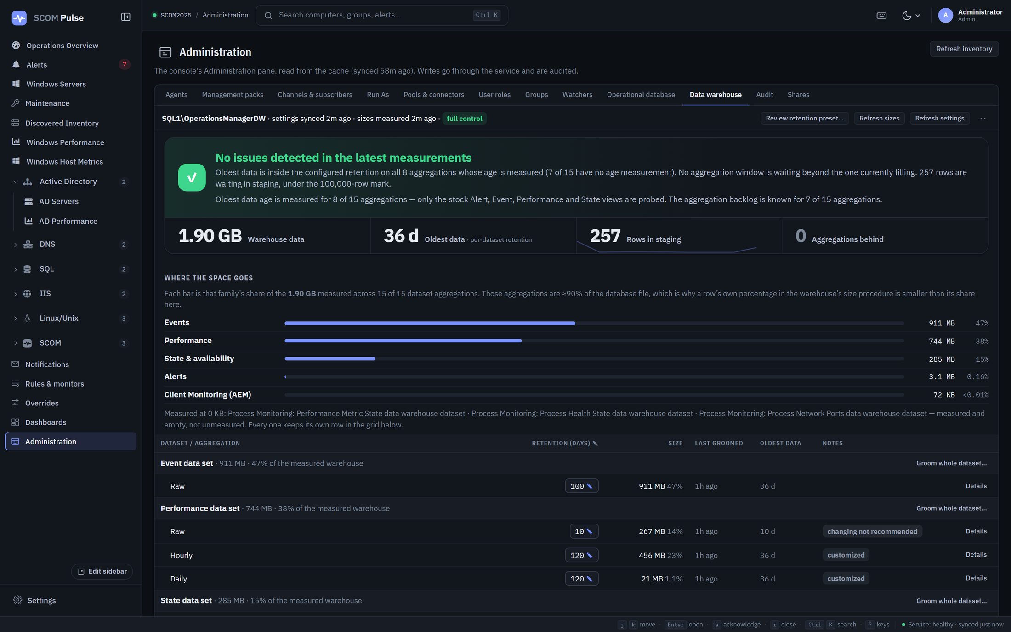
Task: Switch to the Agents tab
Action: click(176, 95)
